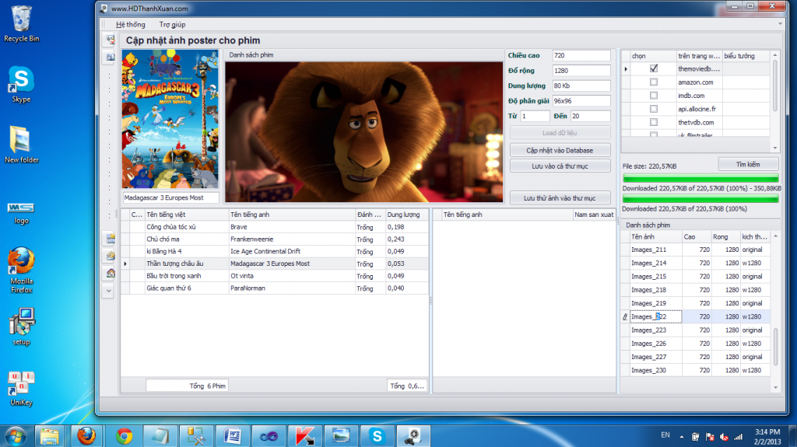Click the Madagascar 3 poster thumbnail
The width and height of the screenshot is (797, 447).
click(x=170, y=120)
